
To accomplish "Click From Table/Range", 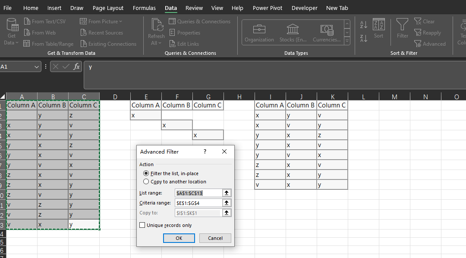I will point(48,44).
